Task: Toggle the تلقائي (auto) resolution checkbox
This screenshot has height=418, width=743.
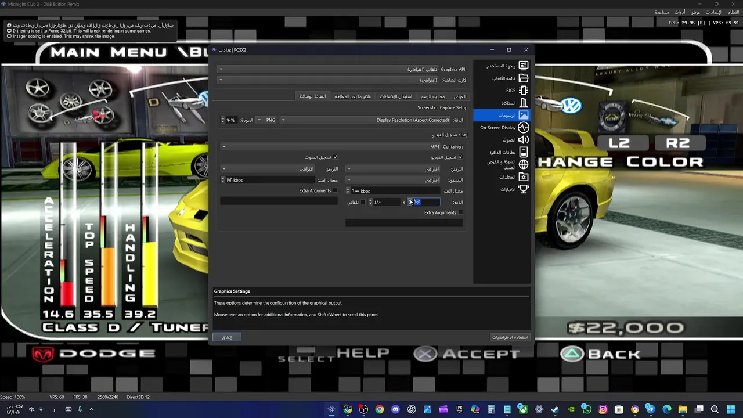Action: tap(363, 202)
